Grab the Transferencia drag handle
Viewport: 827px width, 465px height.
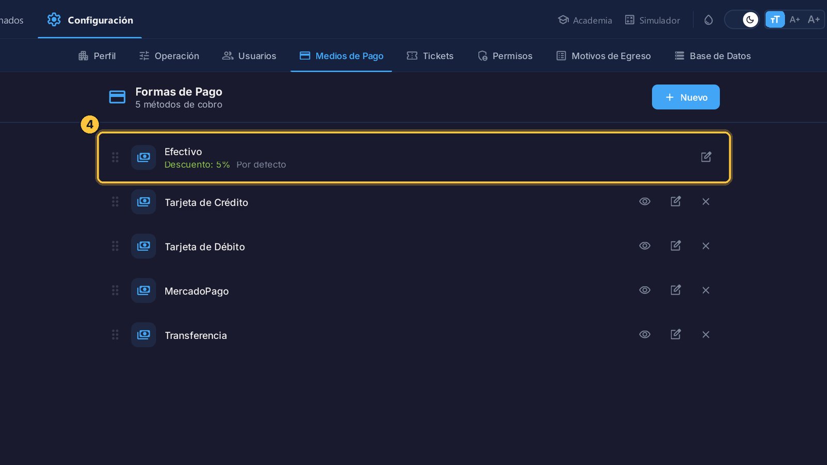[115, 335]
